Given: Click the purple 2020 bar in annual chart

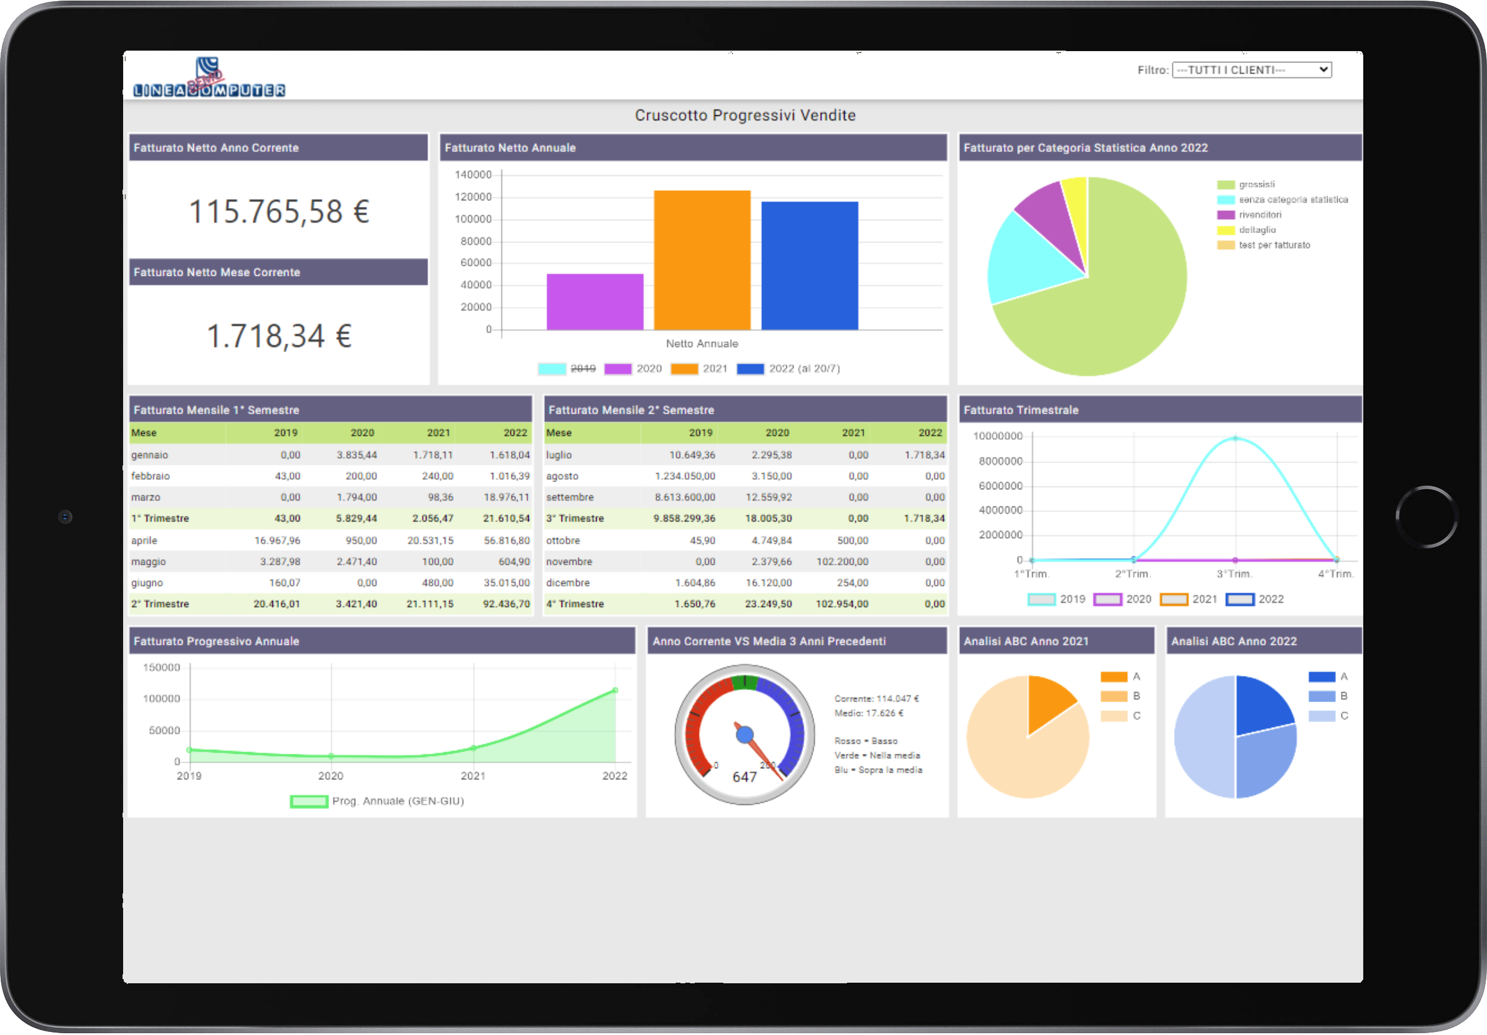Looking at the screenshot, I should 595,302.
